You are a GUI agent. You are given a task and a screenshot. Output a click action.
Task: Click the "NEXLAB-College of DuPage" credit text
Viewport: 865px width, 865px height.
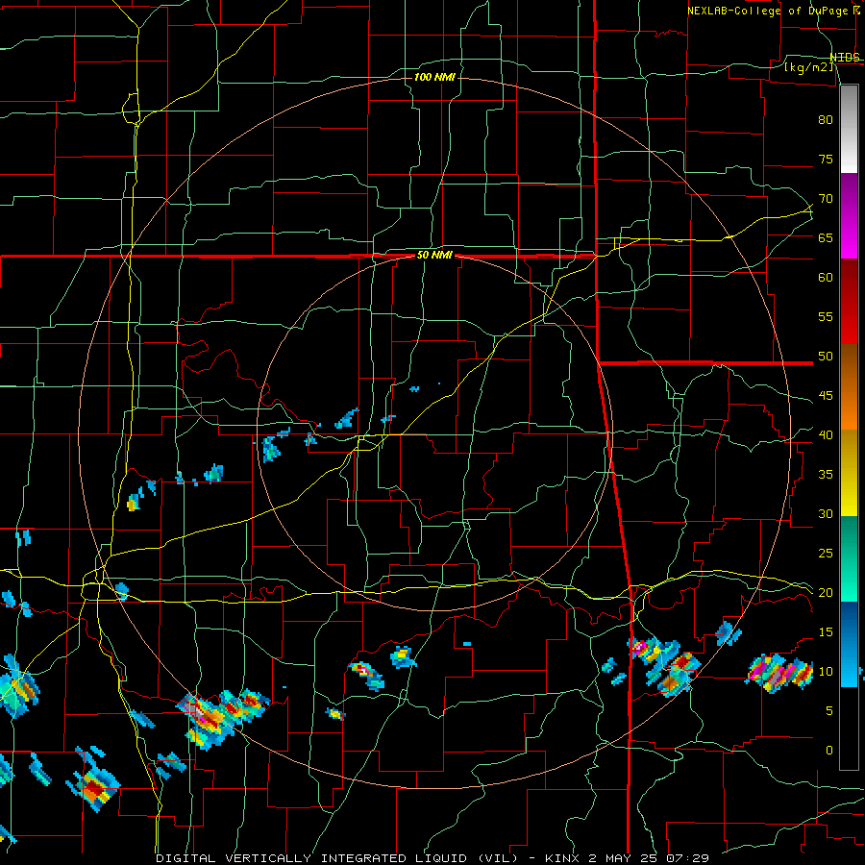tap(769, 11)
